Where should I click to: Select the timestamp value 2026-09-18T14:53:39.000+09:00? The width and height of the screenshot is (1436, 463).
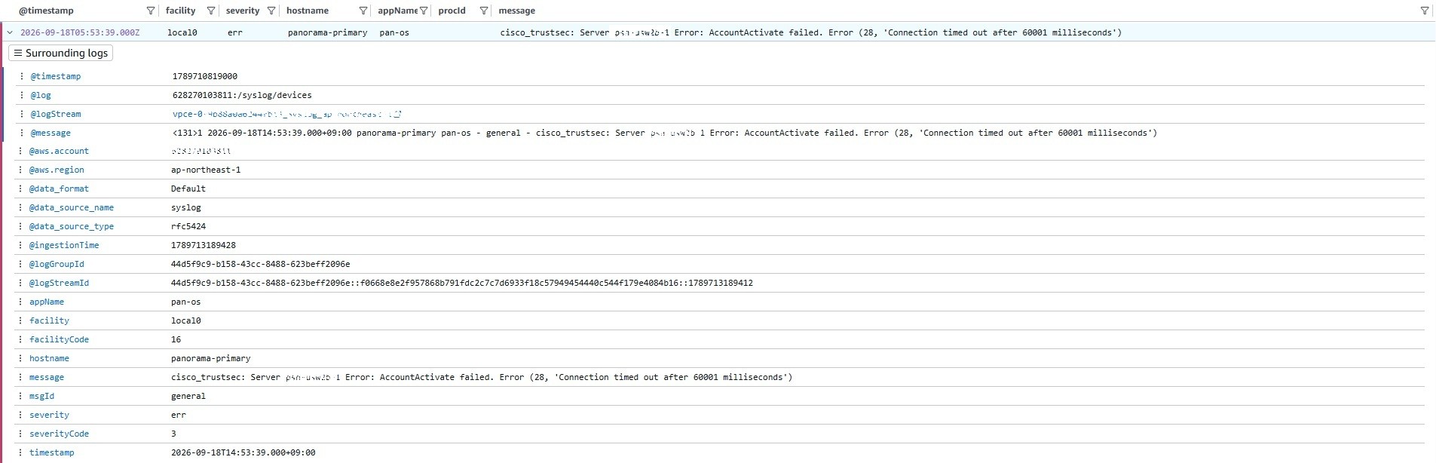tap(243, 452)
